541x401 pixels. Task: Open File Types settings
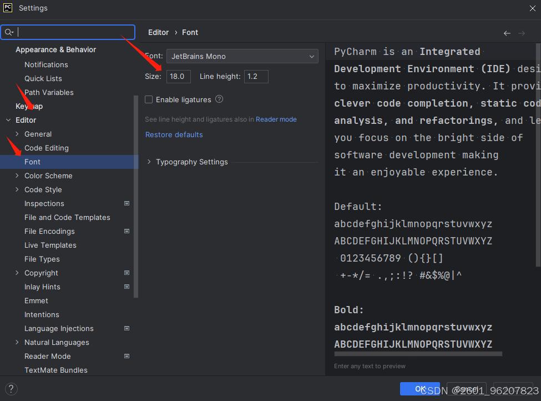pos(42,259)
